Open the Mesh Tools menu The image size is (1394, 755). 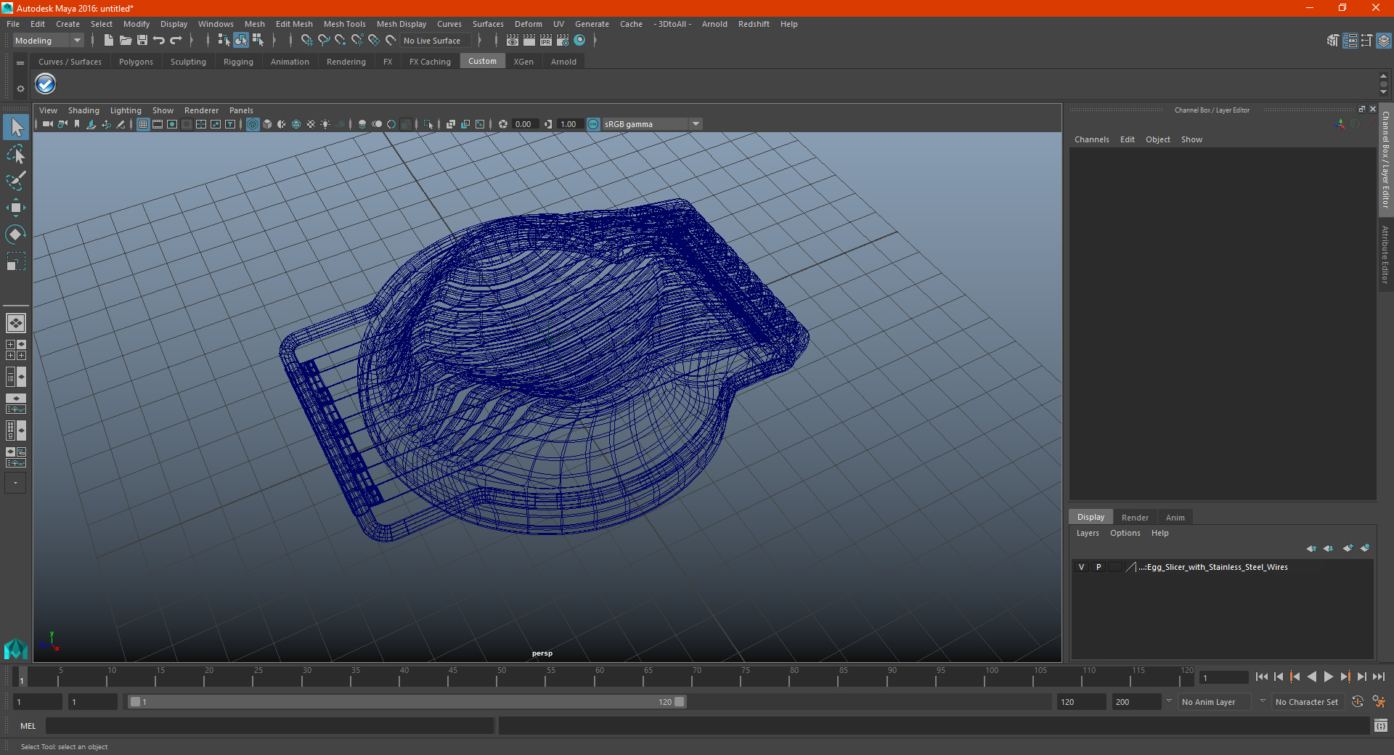coord(345,24)
